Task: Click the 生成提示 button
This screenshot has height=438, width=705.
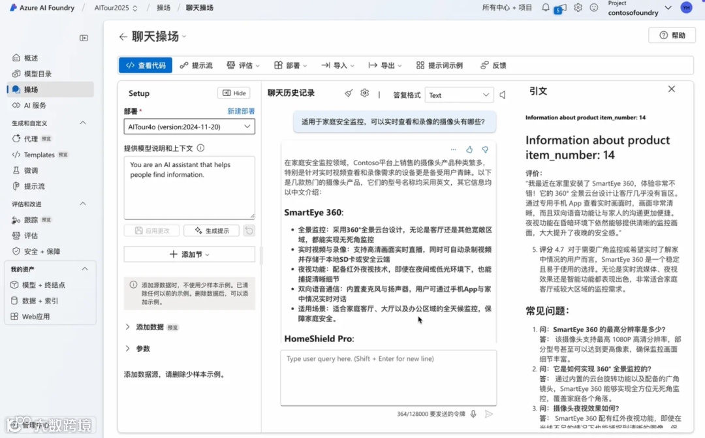Action: tap(212, 230)
